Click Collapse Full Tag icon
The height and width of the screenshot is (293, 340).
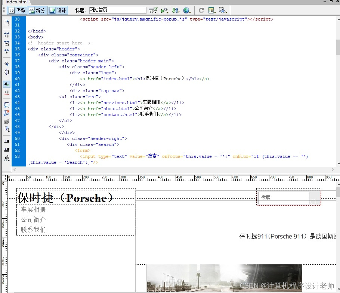point(7,35)
